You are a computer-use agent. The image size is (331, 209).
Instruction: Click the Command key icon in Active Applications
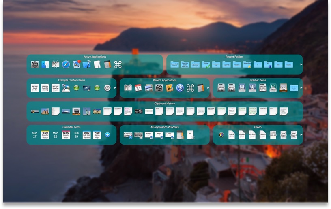coord(118,64)
